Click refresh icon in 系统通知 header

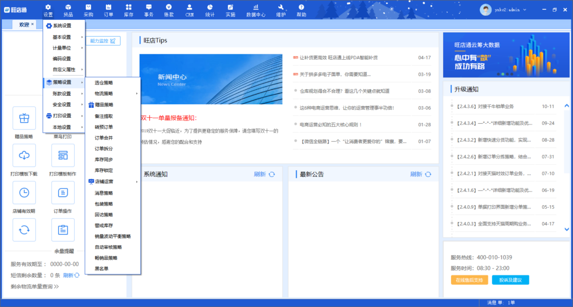click(x=272, y=174)
